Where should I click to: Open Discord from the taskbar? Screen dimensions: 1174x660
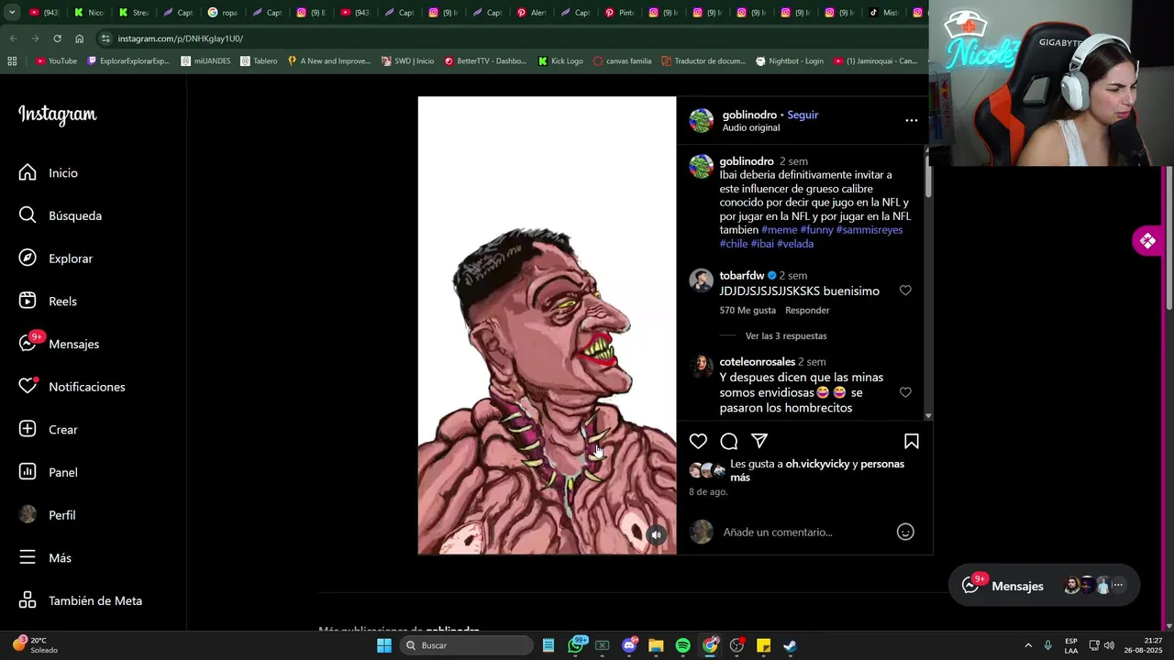pyautogui.click(x=629, y=645)
